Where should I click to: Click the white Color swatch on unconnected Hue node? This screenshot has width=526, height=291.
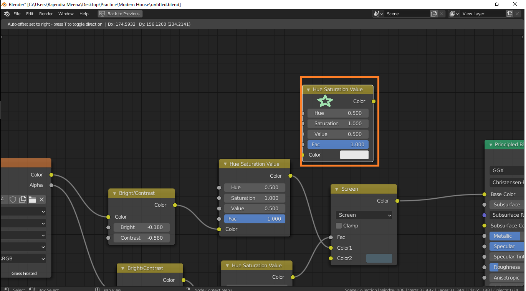354,155
